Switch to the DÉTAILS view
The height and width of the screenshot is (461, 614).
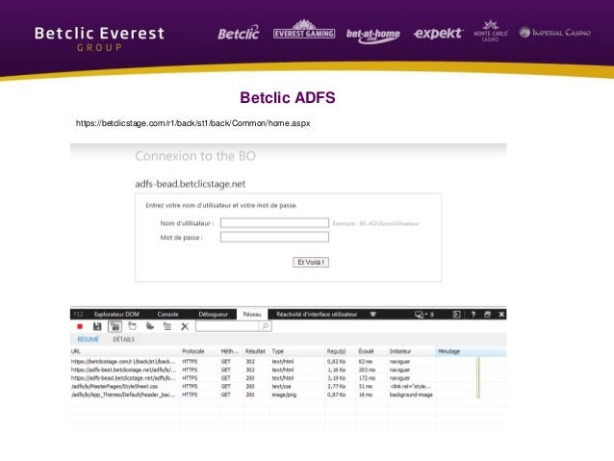coord(124,339)
